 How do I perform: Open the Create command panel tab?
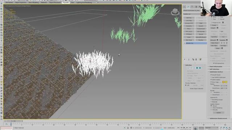click(x=185, y=7)
